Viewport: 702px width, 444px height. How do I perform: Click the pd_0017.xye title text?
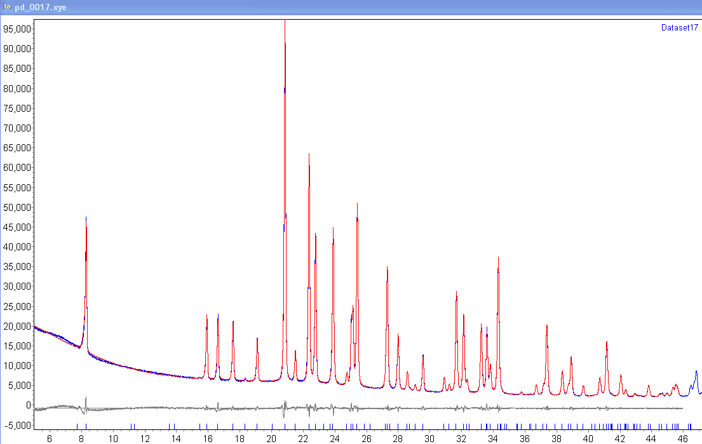coord(40,8)
